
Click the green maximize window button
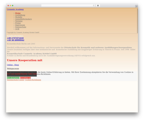[13, 6]
